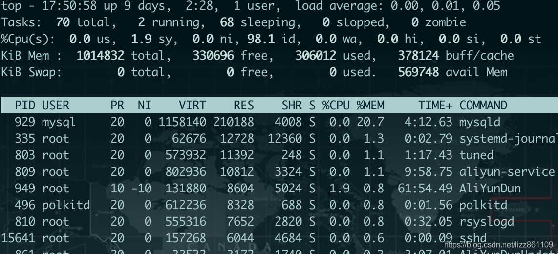Viewport: 558px width, 254px height.
Task: Select the sshd command name
Action: 473,238
